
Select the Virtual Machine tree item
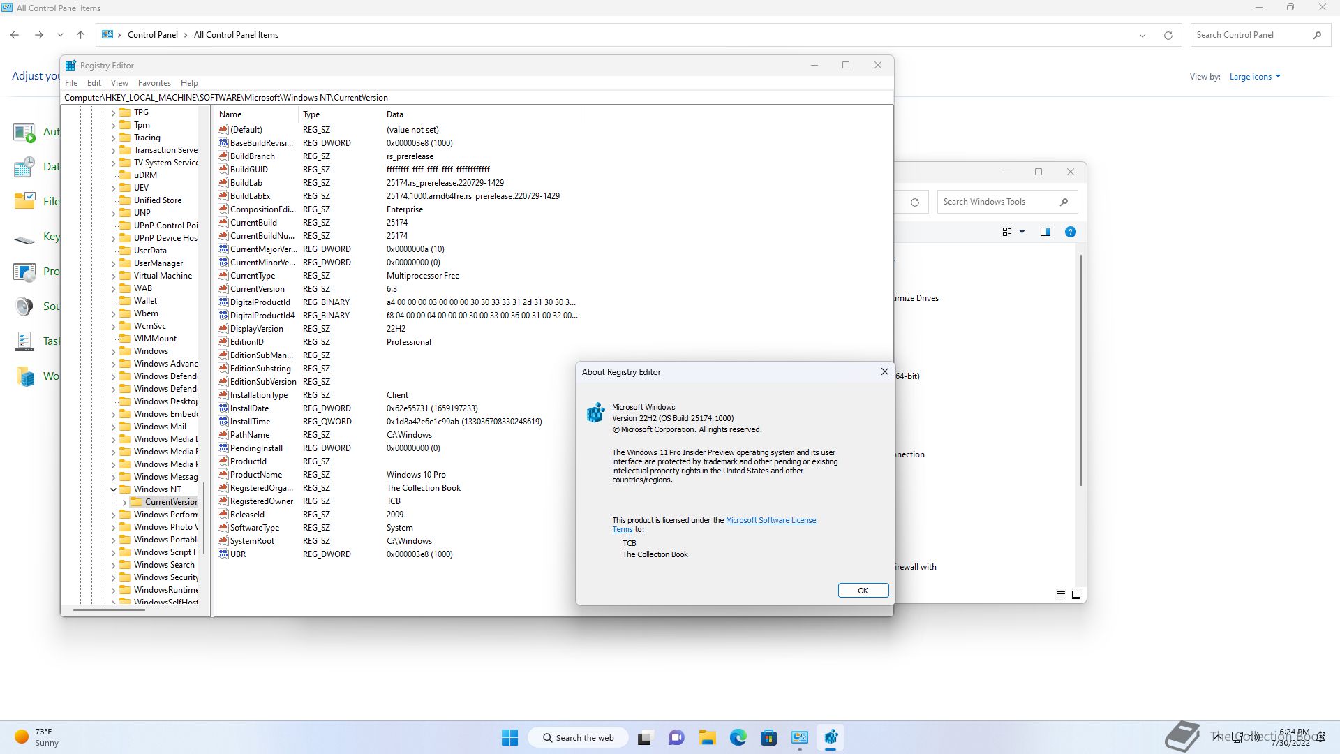[x=163, y=276]
